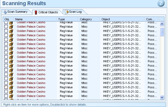Sort list by the Name column header

[35, 19]
